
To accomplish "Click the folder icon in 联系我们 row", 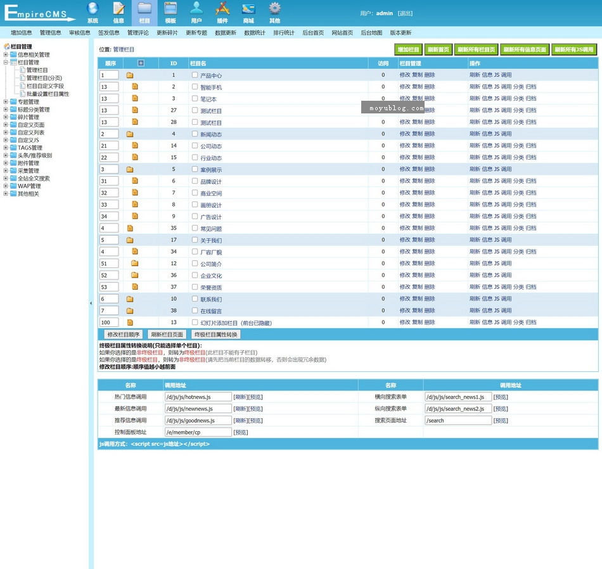I will pyautogui.click(x=130, y=298).
